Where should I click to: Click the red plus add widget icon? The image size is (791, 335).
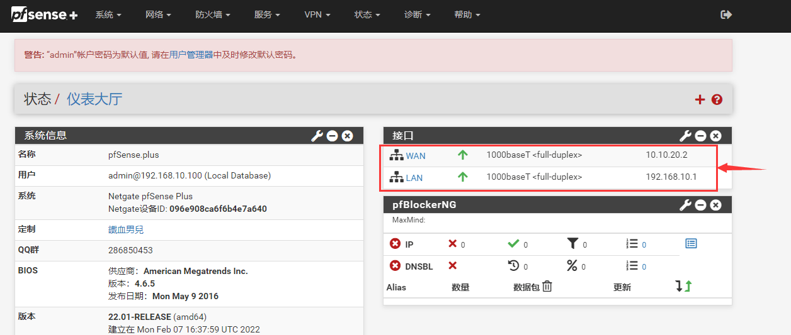[700, 99]
